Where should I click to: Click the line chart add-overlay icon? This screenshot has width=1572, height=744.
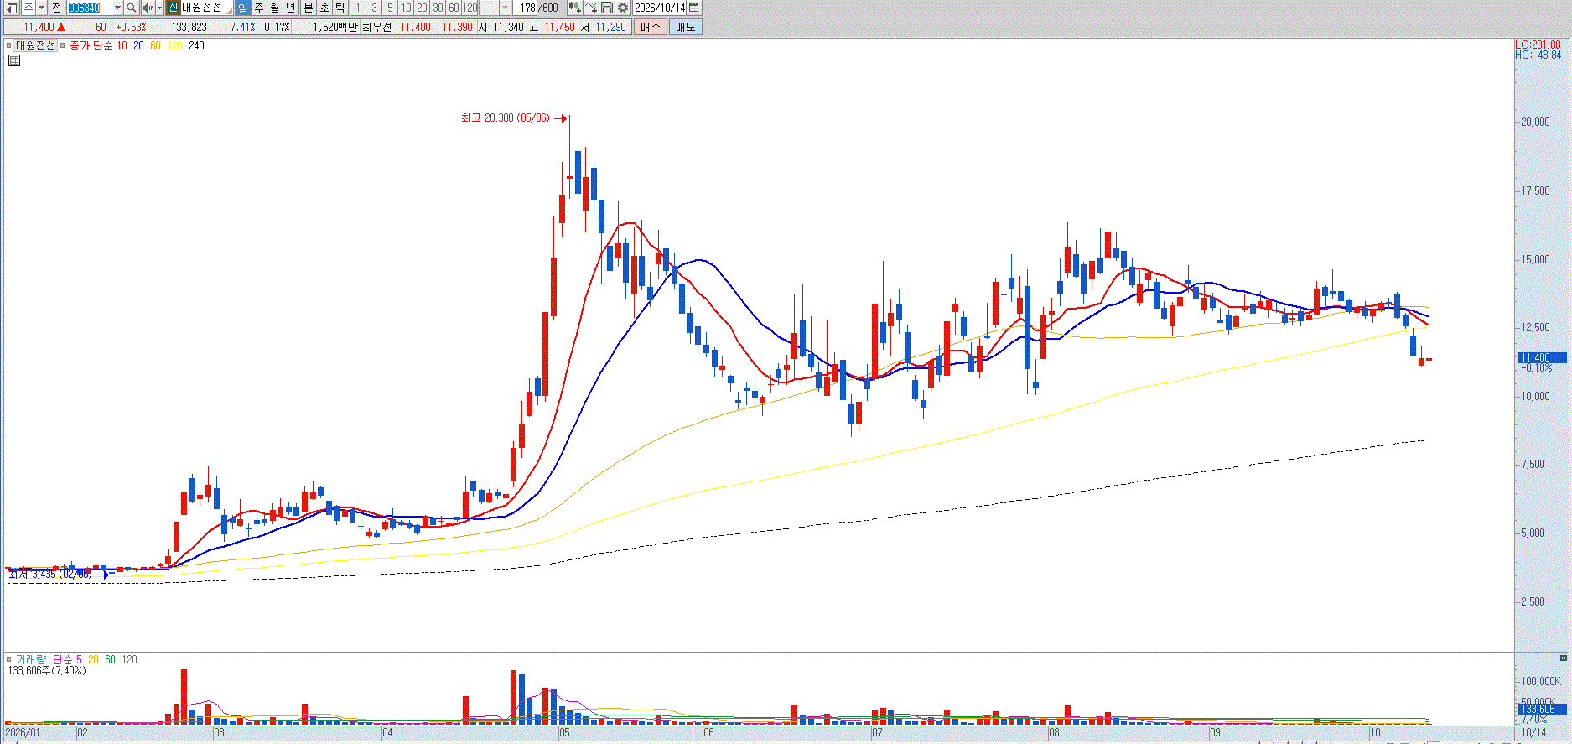tap(591, 8)
